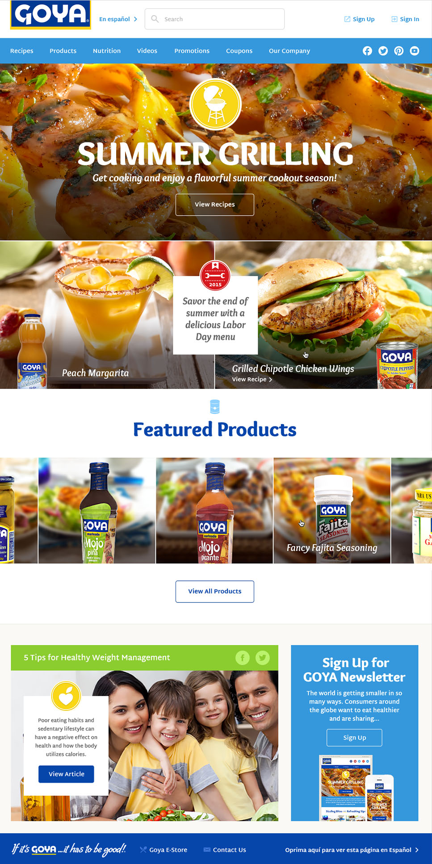Open the Recipes menu
The width and height of the screenshot is (432, 864).
click(x=22, y=51)
